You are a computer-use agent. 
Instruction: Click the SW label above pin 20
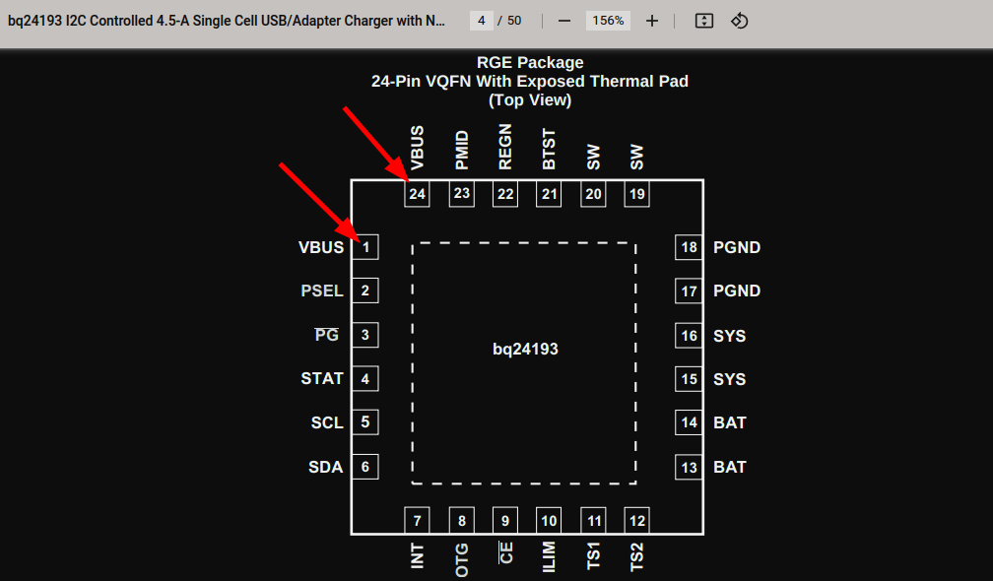593,158
